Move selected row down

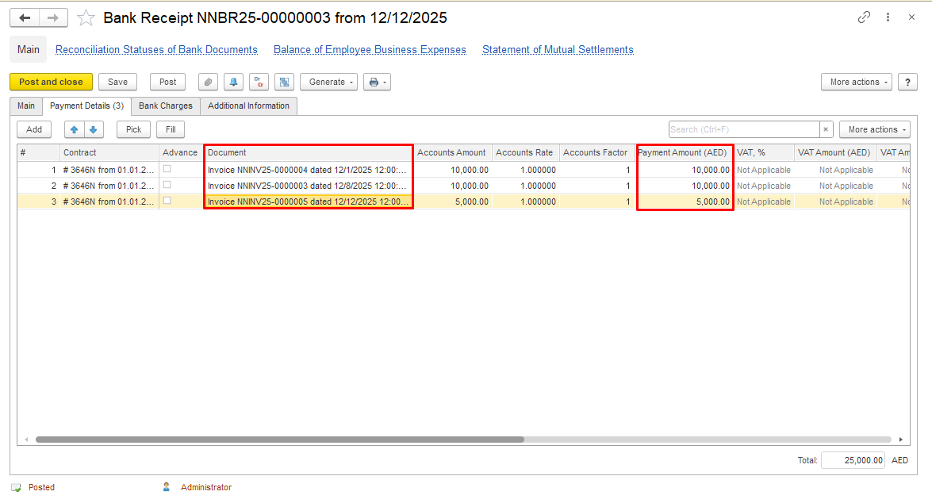tap(94, 129)
